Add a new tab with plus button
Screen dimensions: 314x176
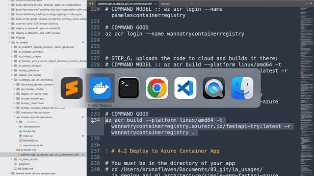pos(307,3)
